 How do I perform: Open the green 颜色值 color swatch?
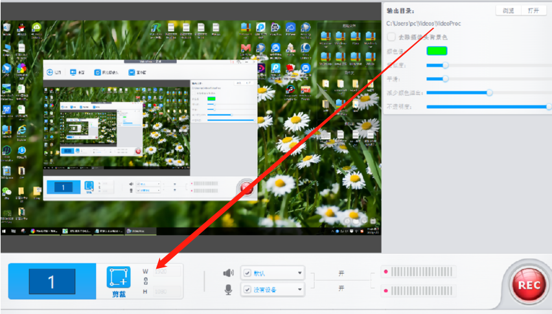(x=437, y=51)
